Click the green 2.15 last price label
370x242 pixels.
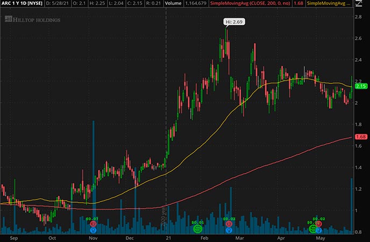click(x=361, y=86)
